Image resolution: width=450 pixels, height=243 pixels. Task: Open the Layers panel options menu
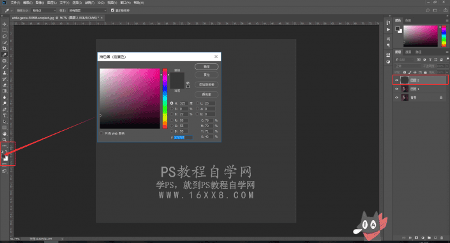(x=447, y=52)
